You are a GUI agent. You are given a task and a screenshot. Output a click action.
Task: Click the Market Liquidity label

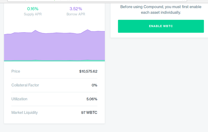coord(25,113)
